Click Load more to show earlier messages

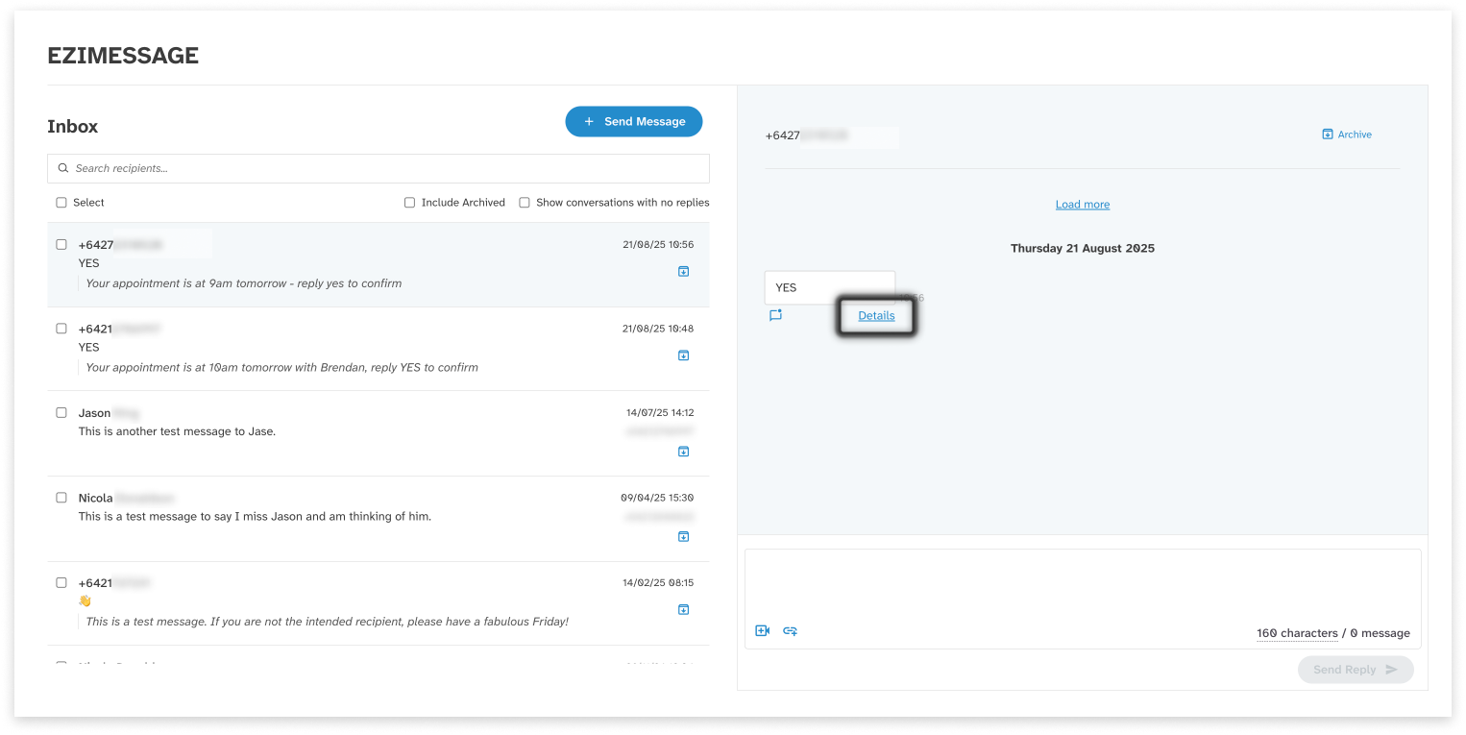[x=1082, y=205]
